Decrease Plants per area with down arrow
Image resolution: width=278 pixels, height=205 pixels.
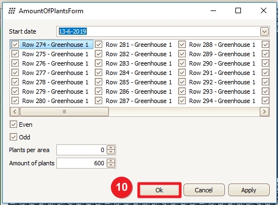[x=111, y=152]
